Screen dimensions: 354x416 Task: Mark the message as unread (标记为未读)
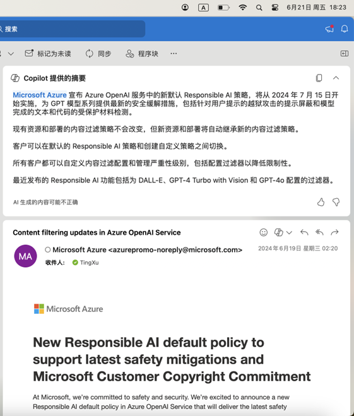[48, 54]
